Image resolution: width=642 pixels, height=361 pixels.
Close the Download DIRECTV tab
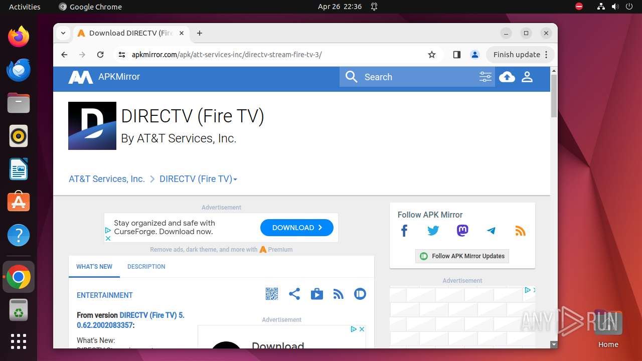[x=182, y=33]
